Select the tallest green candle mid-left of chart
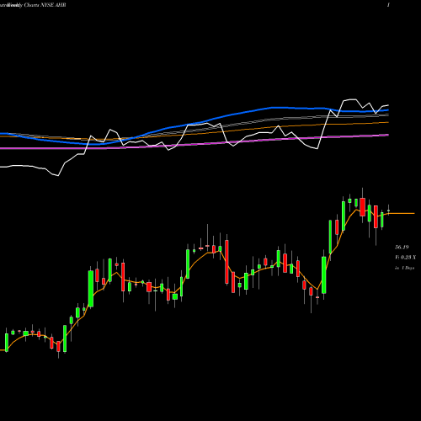Viewport: 421px width, 421px height. point(91,289)
